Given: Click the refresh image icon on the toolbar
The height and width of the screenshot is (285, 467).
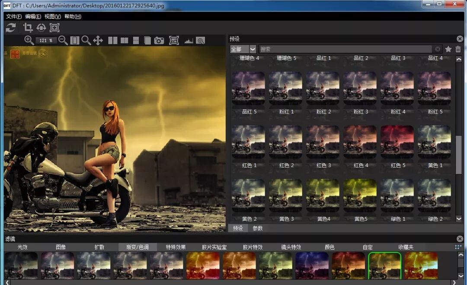Looking at the screenshot, I should tap(10, 28).
